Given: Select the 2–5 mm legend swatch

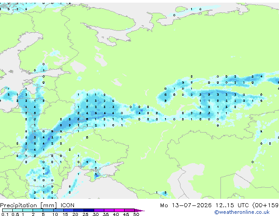Looking at the screenshot, I should pos(38,210).
